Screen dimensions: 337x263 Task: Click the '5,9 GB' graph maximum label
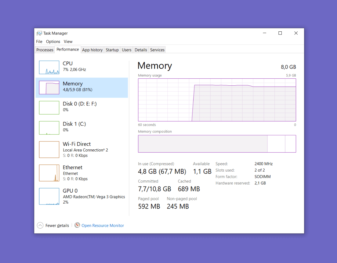[x=291, y=75]
